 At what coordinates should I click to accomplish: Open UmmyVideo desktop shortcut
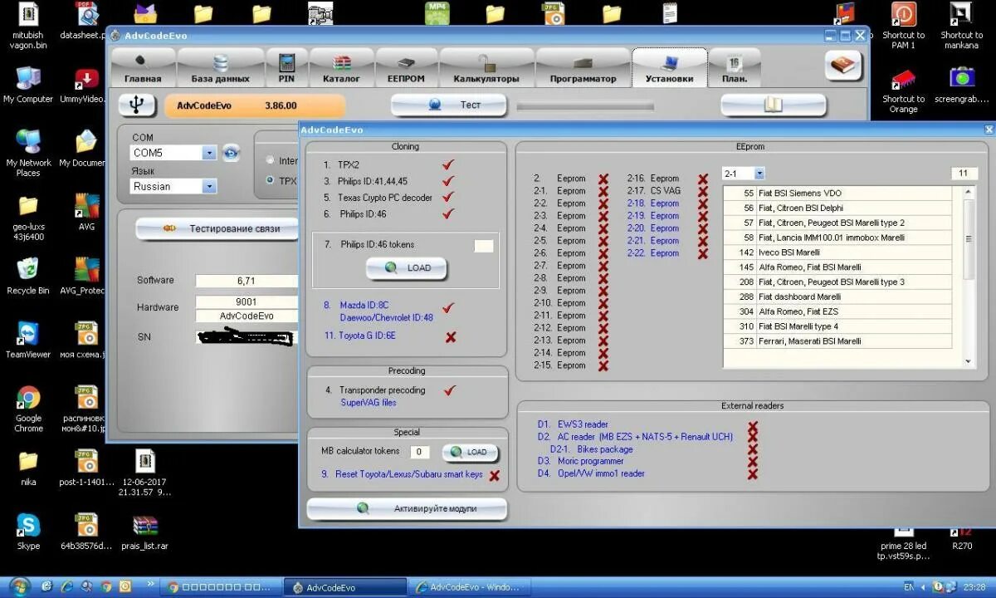[83, 85]
